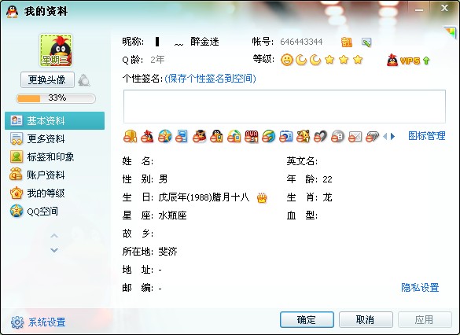The width and height of the screenshot is (460, 335).
Task: Click the personal signature text box
Action: click(x=285, y=106)
